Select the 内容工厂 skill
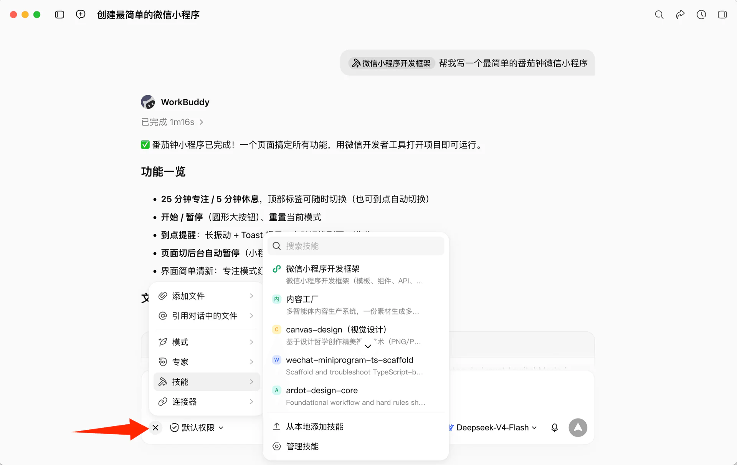737x465 pixels. 356,305
